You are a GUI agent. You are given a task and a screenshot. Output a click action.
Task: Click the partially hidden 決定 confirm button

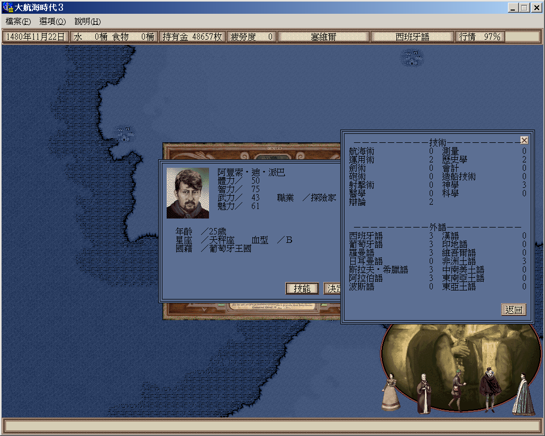coord(332,288)
